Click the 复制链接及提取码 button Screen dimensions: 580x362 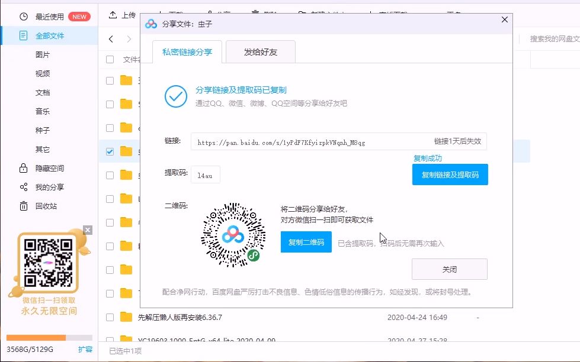450,174
